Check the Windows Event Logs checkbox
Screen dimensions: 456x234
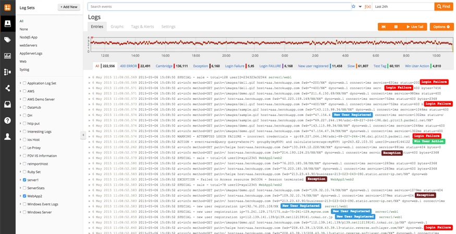[x=24, y=204]
